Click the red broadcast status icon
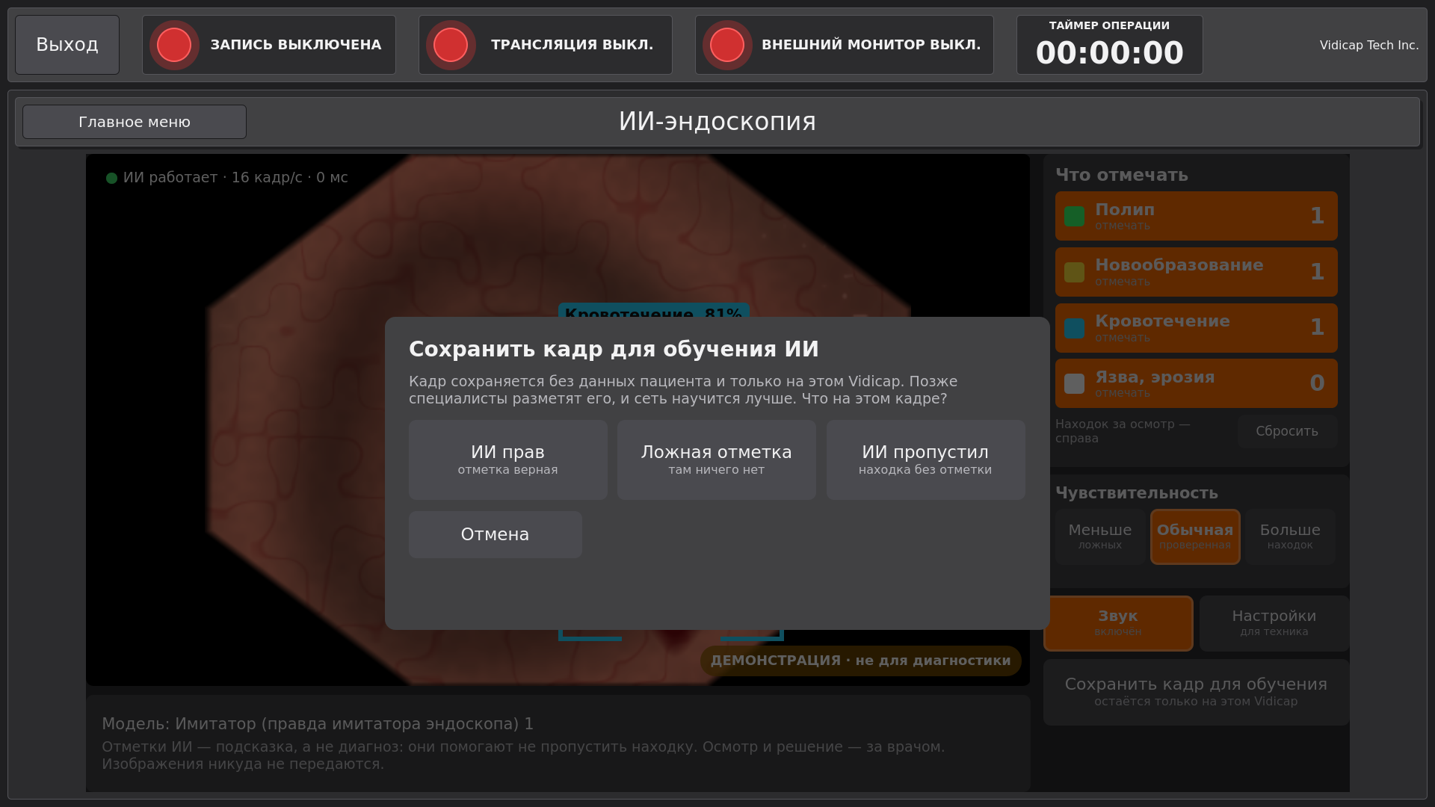Image resolution: width=1435 pixels, height=807 pixels. click(x=451, y=45)
